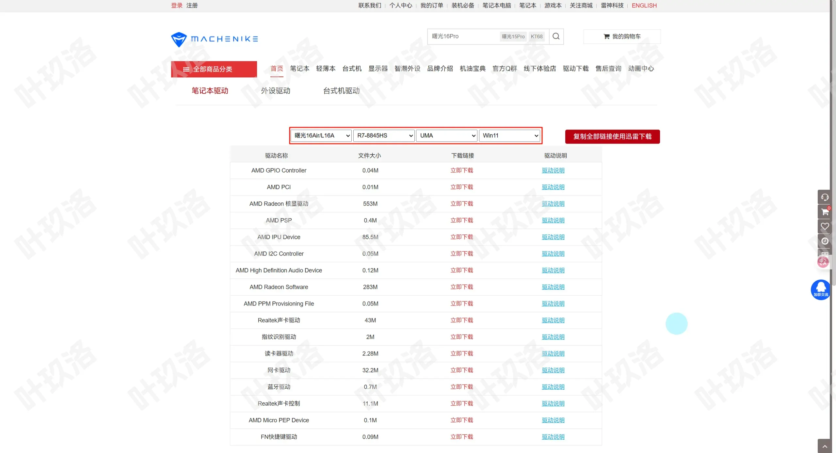Download AMD Radeon 核显驱动
Screen dimensions: 836x453
point(462,204)
